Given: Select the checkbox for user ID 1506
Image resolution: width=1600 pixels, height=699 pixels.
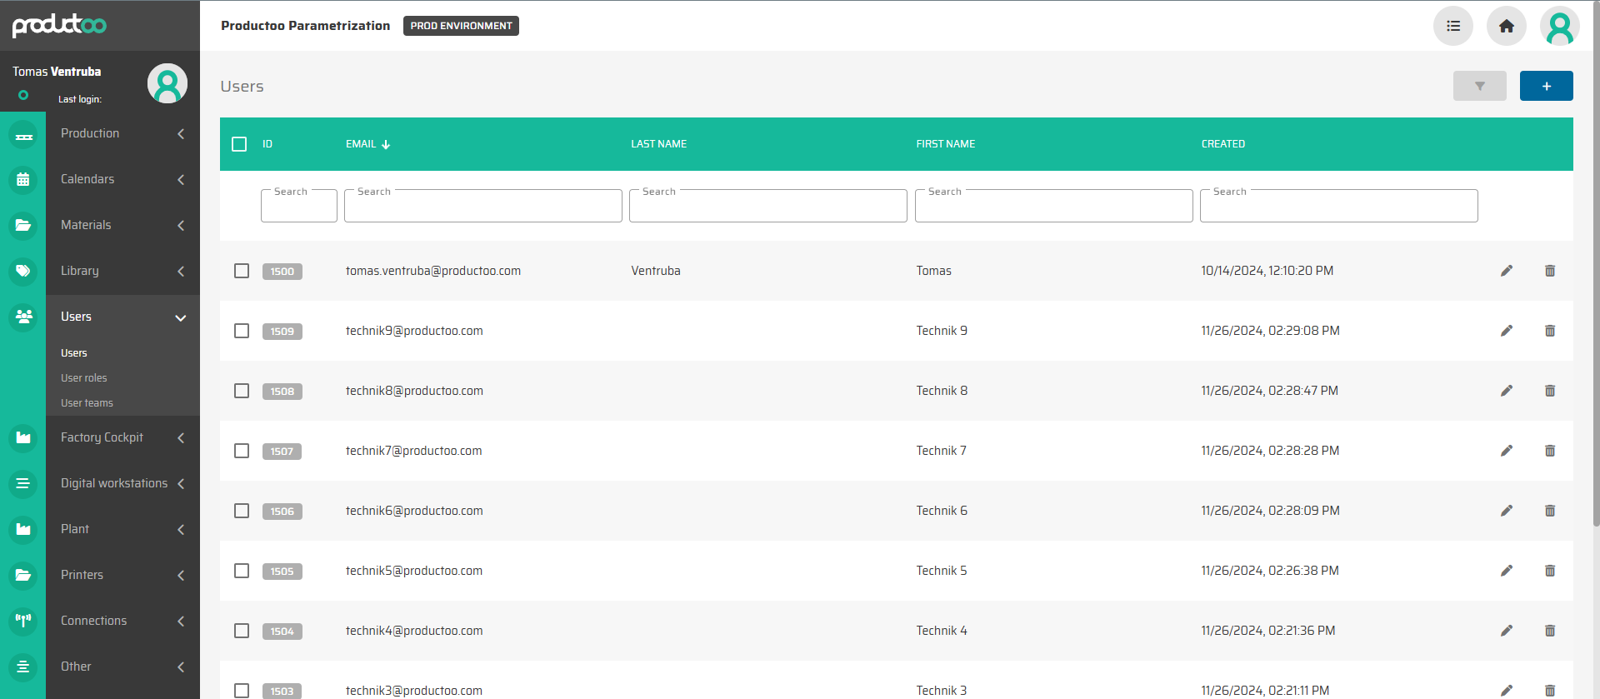Looking at the screenshot, I should click(x=242, y=511).
